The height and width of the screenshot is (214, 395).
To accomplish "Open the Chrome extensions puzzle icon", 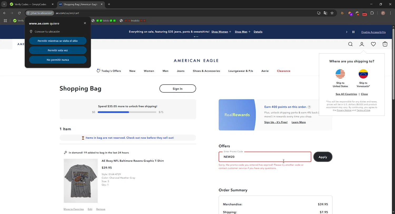I will click(372, 13).
